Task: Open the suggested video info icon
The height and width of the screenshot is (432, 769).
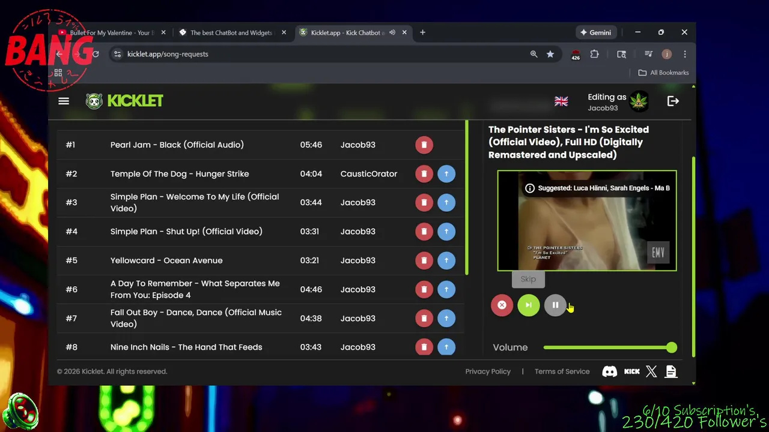Action: point(530,188)
